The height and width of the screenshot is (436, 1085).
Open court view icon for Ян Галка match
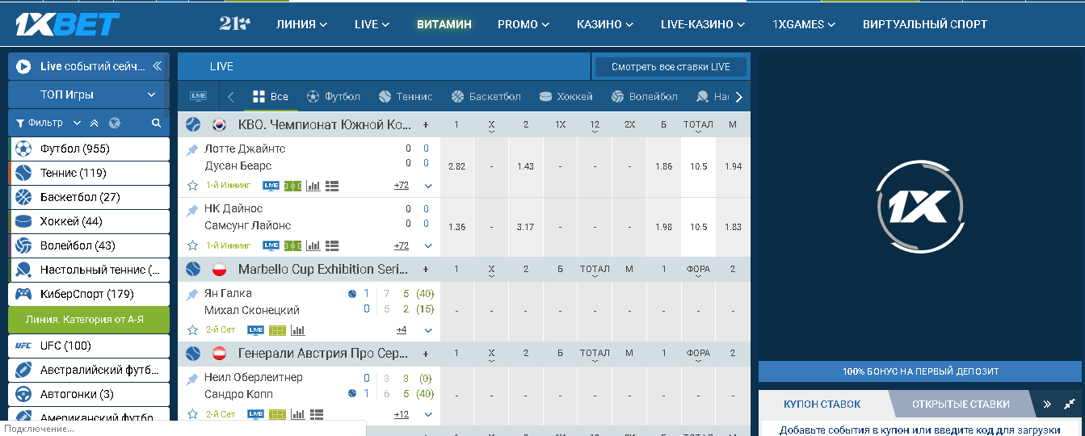(277, 330)
